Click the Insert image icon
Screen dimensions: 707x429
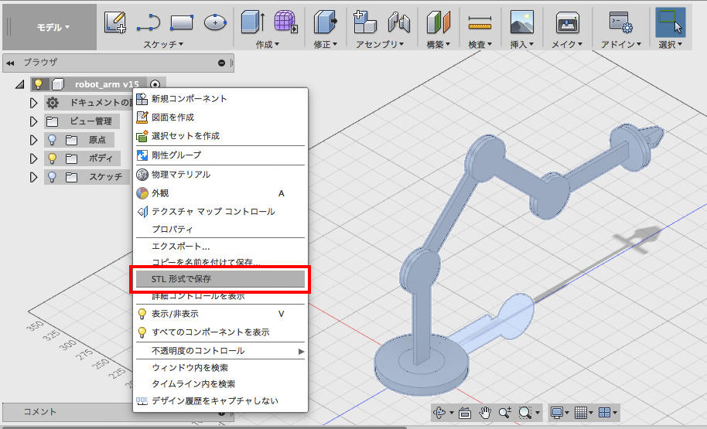tap(521, 22)
